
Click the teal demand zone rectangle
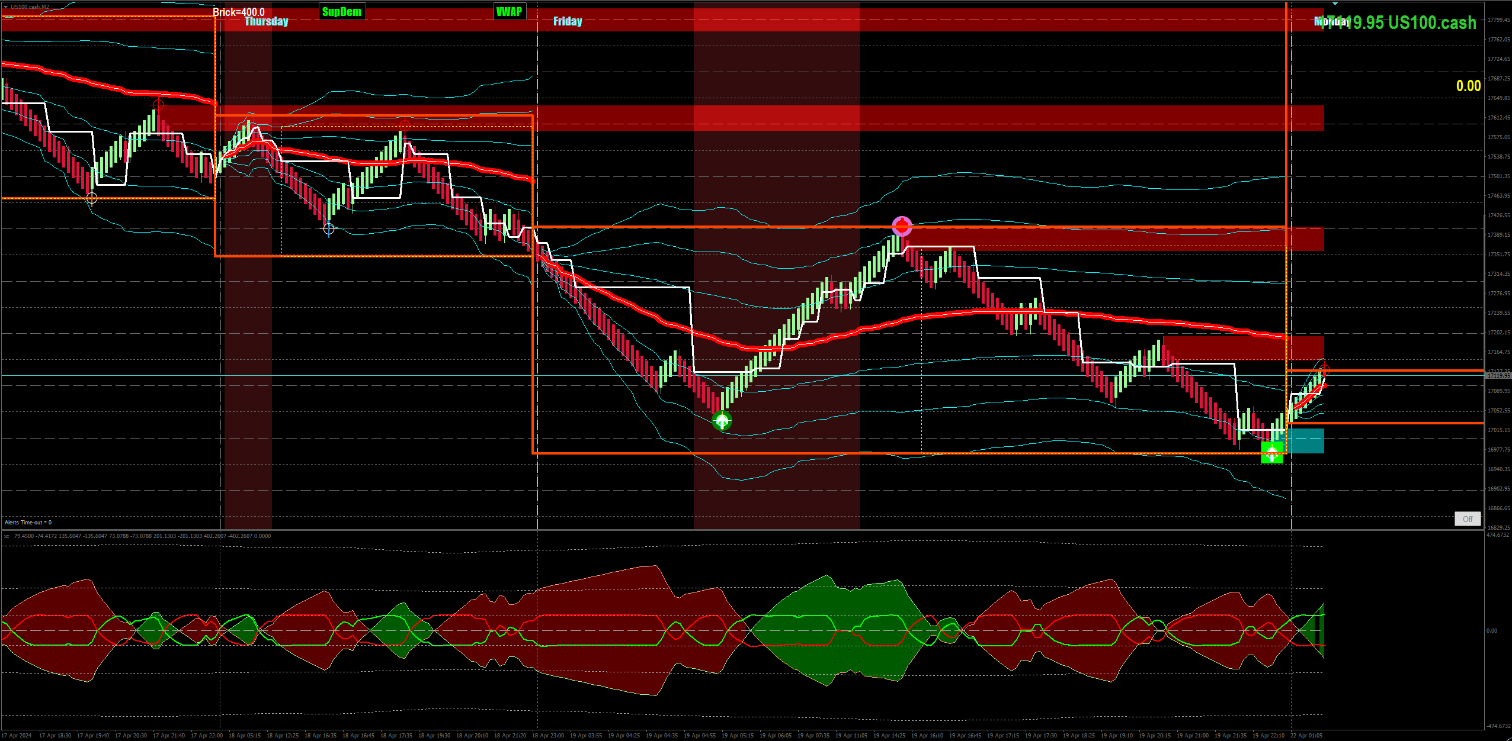[x=1305, y=441]
